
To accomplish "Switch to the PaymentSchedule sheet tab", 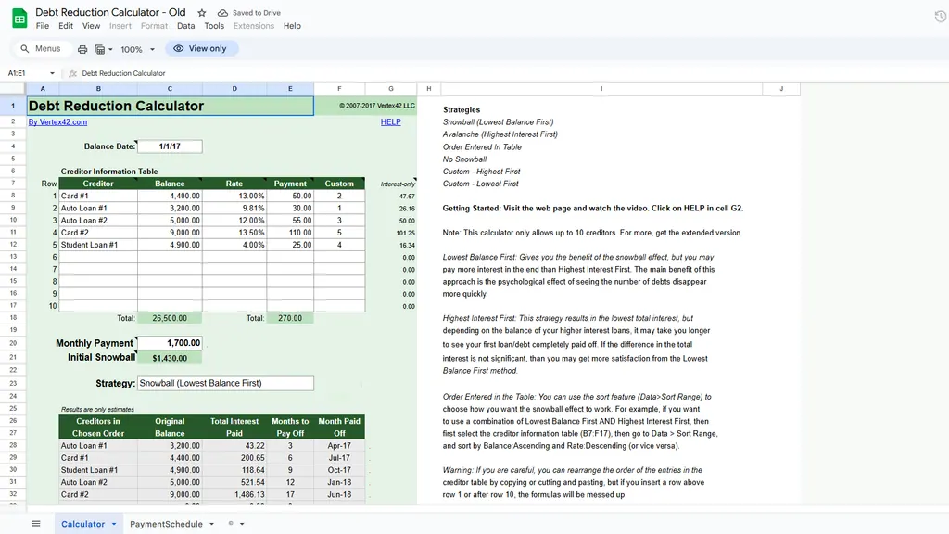I will coord(166,524).
